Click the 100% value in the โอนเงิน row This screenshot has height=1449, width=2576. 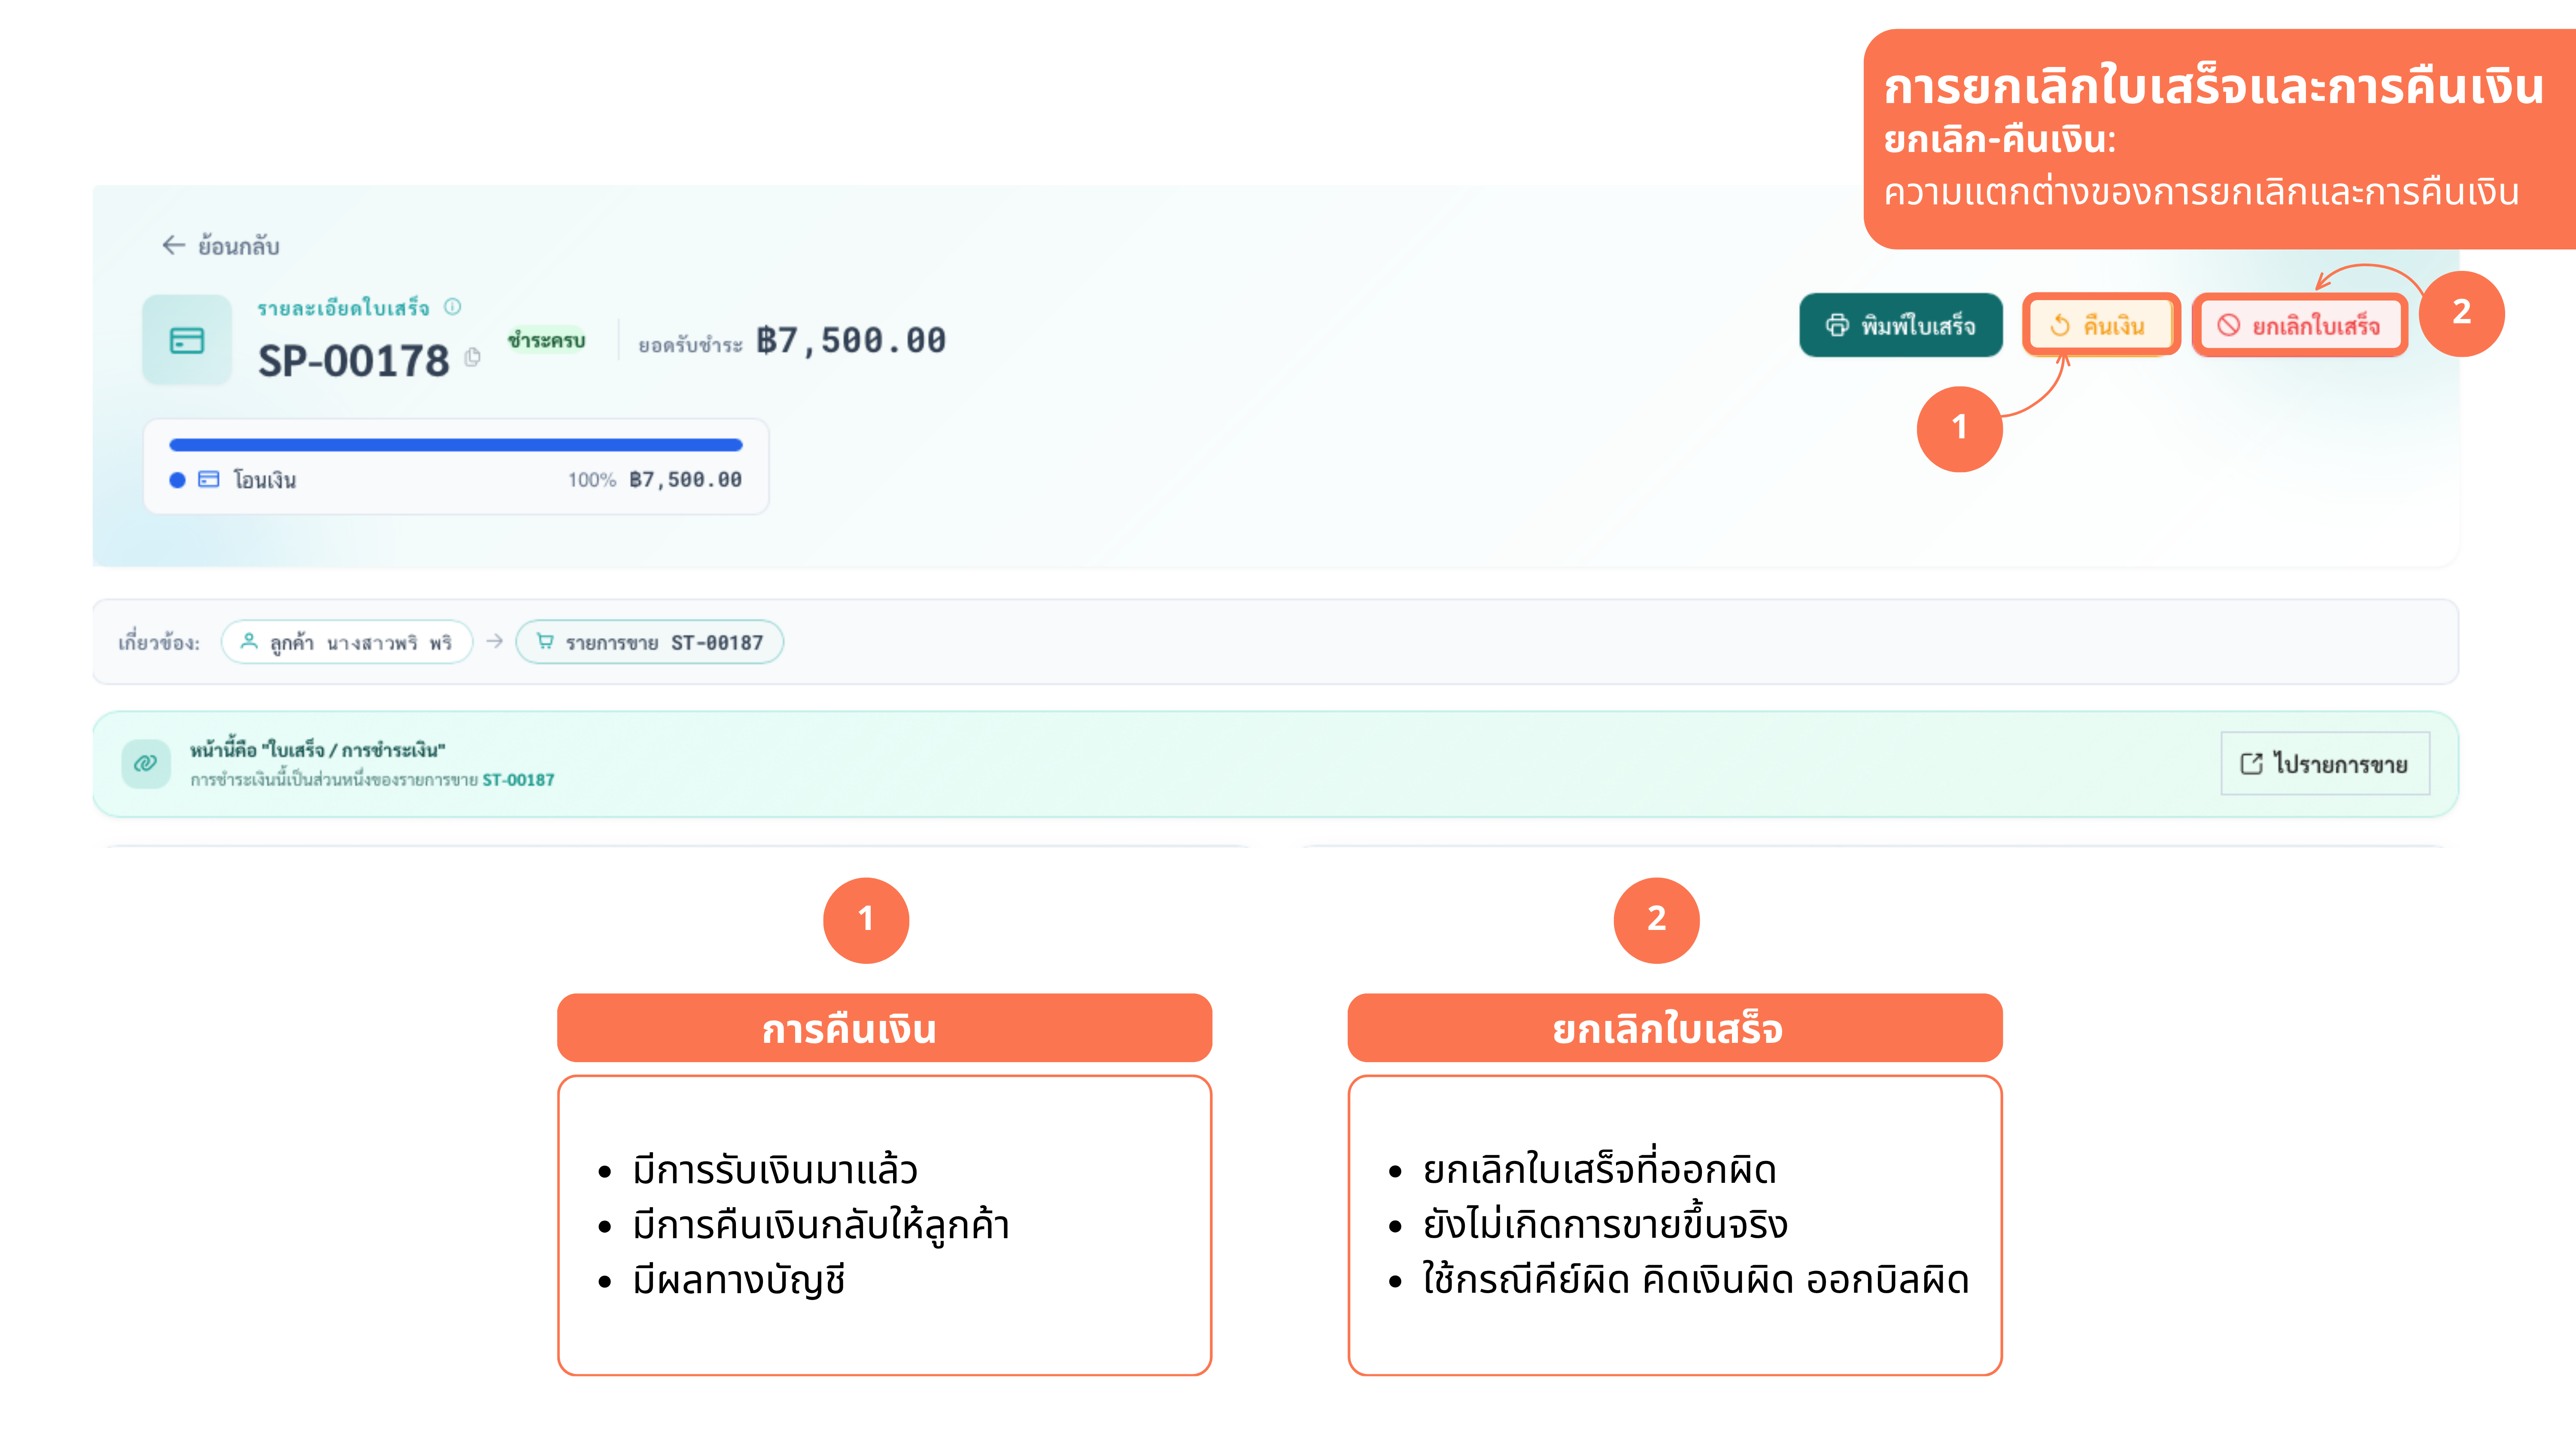point(592,480)
